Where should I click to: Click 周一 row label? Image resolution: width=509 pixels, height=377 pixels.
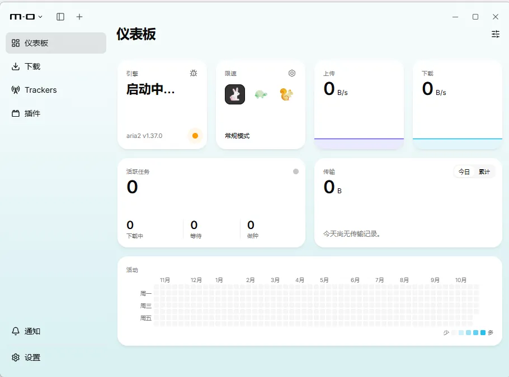pos(146,293)
